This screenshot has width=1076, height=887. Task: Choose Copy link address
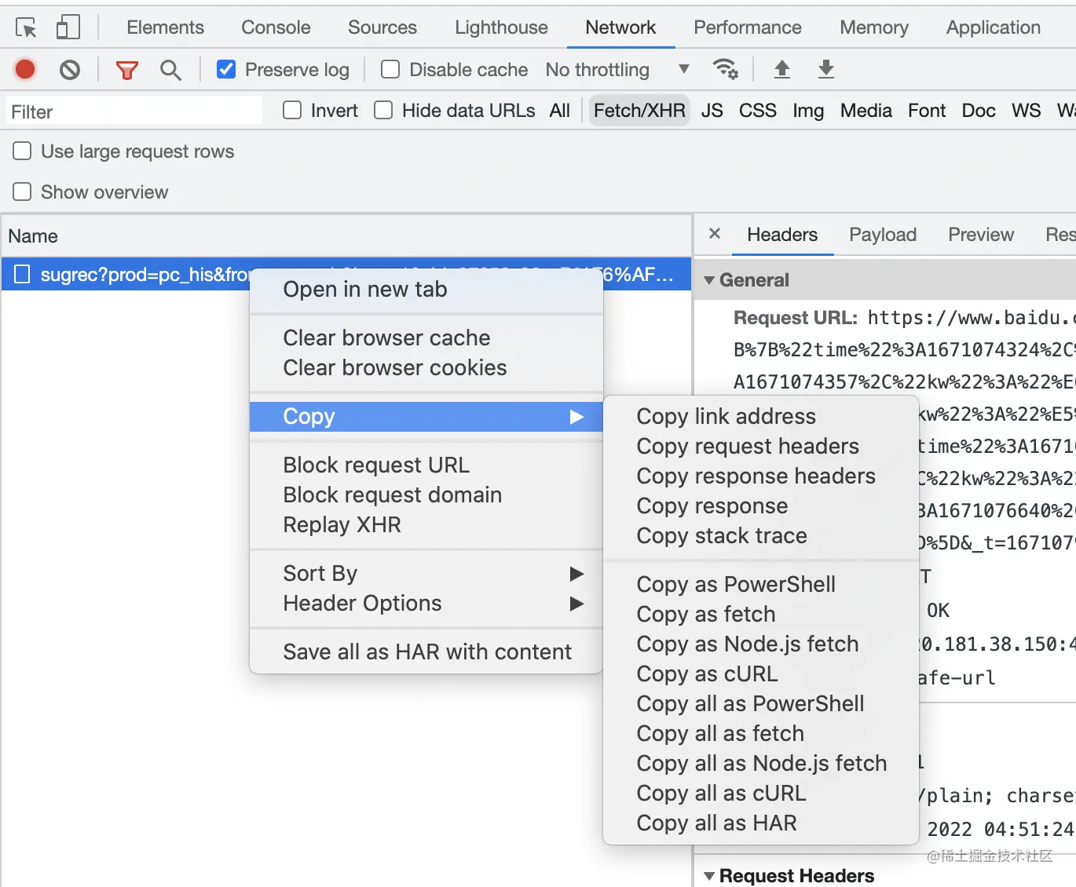(760, 417)
